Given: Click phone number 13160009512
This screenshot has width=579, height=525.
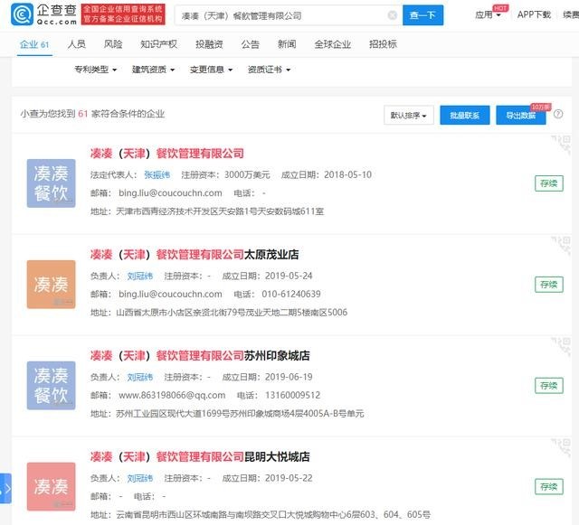Looking at the screenshot, I should point(292,395).
